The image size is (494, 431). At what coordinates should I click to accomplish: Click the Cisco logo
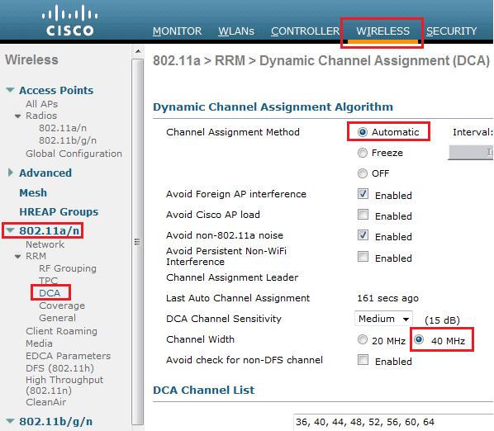70,20
